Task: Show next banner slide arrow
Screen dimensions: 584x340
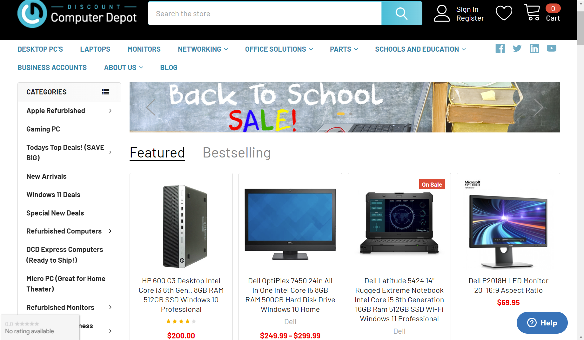Action: click(x=539, y=107)
